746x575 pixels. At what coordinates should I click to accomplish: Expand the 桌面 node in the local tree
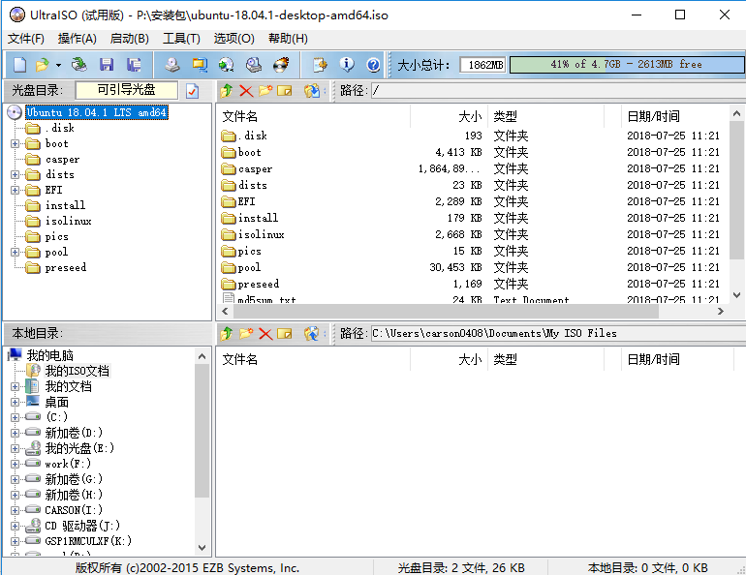(x=15, y=402)
